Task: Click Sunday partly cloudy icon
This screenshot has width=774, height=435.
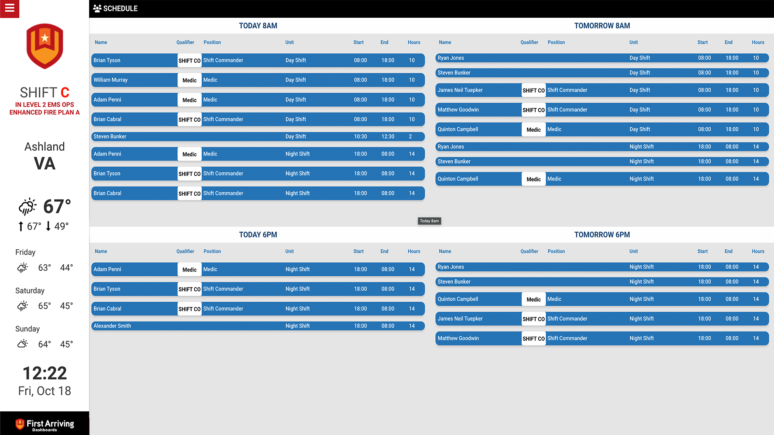Action: click(x=23, y=344)
